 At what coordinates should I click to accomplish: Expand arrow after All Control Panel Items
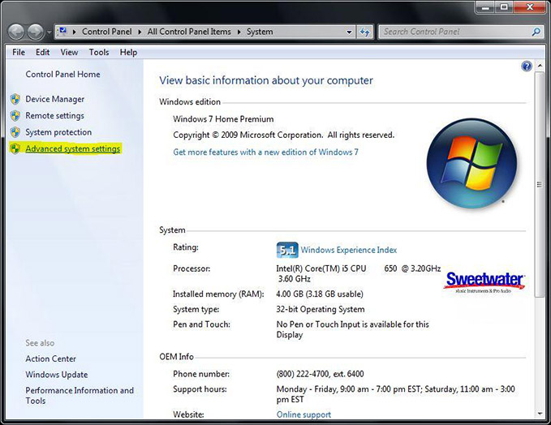239,32
